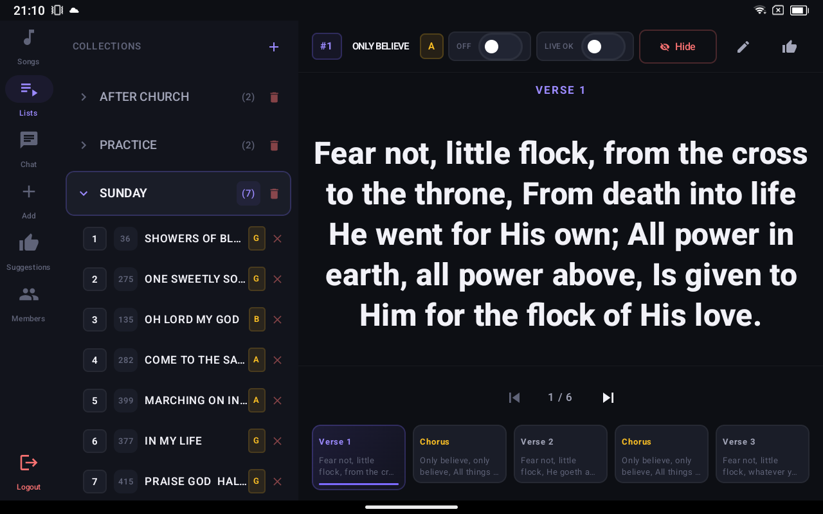This screenshot has height=514, width=823.
Task: Remove Marching On In from list
Action: pos(278,400)
